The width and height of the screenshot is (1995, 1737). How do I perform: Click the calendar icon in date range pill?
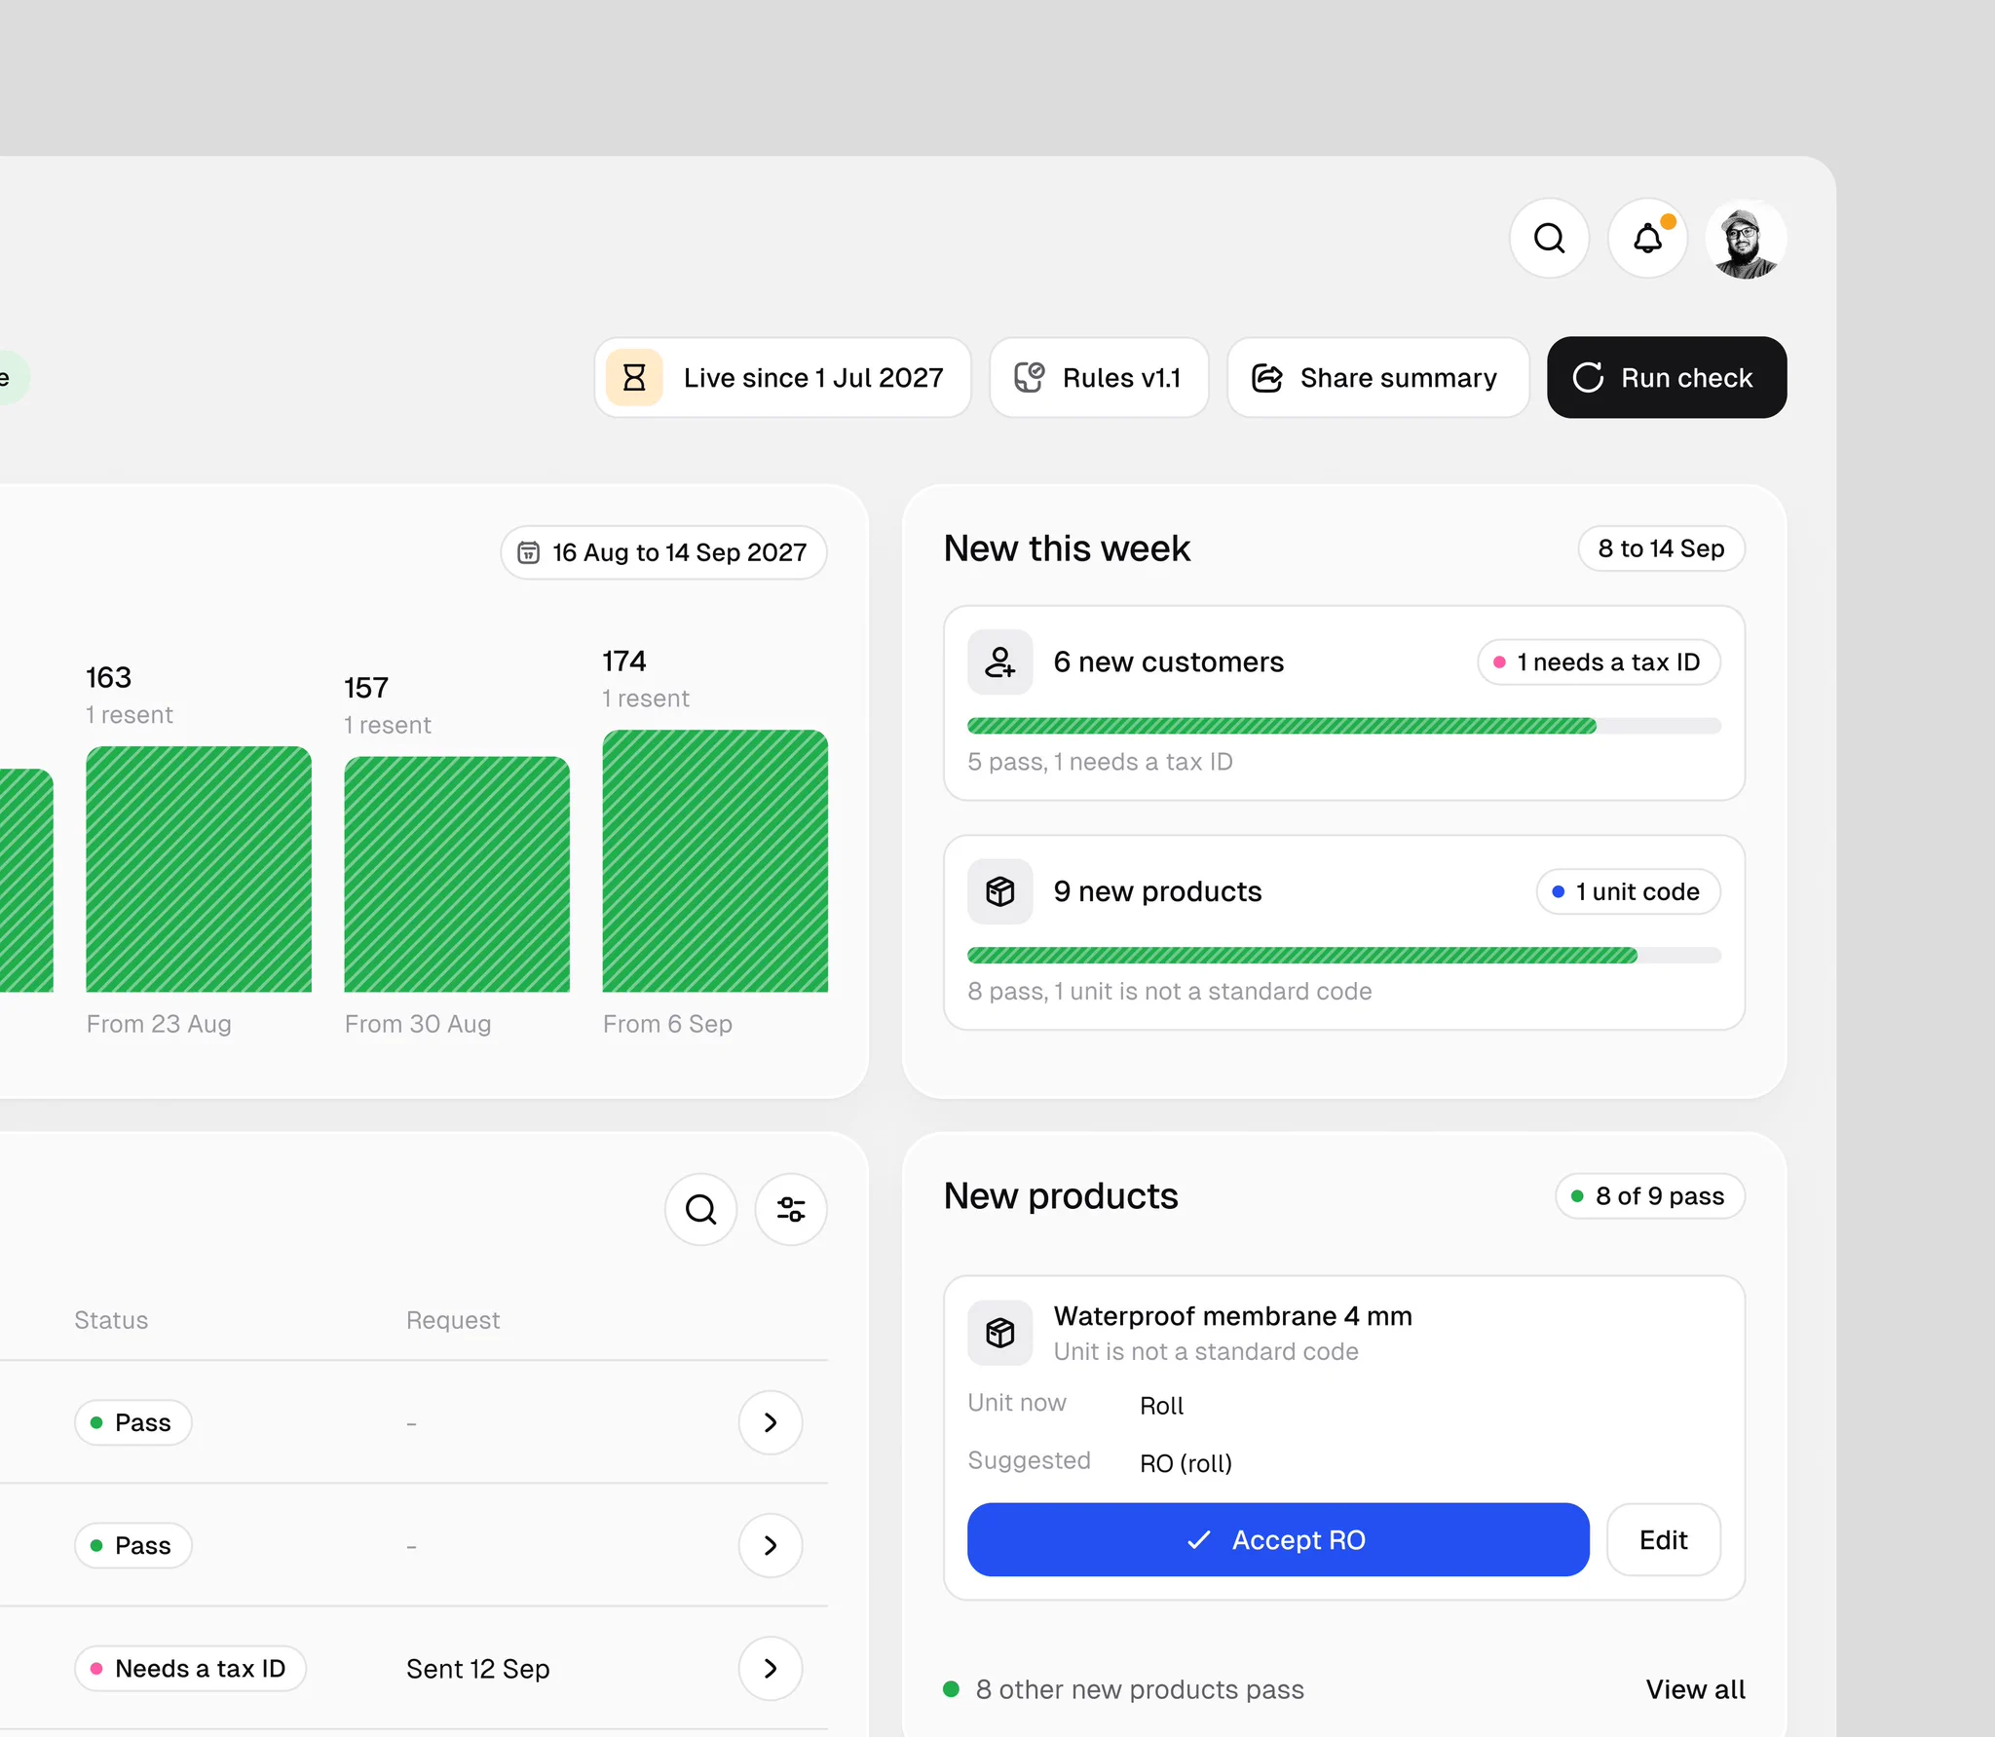coord(528,552)
